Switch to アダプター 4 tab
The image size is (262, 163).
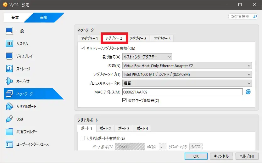(x=162, y=39)
